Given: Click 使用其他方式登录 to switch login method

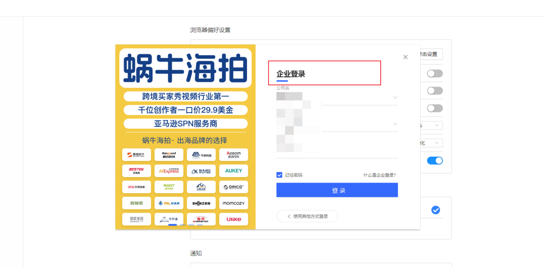Looking at the screenshot, I should [307, 216].
